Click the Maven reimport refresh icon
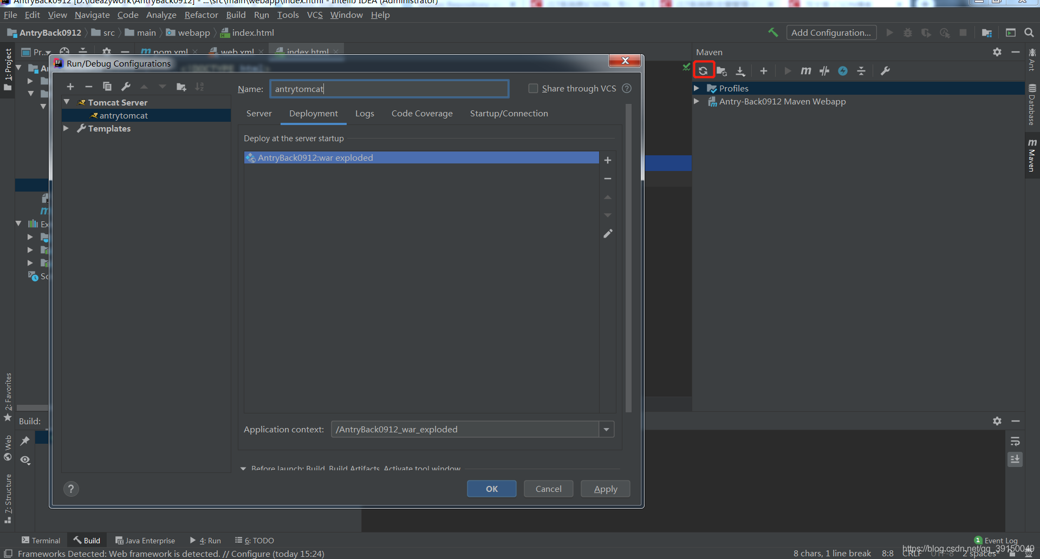The width and height of the screenshot is (1040, 559). [x=703, y=71]
